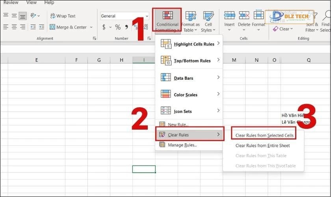Apply the Accounting Number Format dollar icon
Viewport: 331px width, 197px height.
[x=104, y=27]
